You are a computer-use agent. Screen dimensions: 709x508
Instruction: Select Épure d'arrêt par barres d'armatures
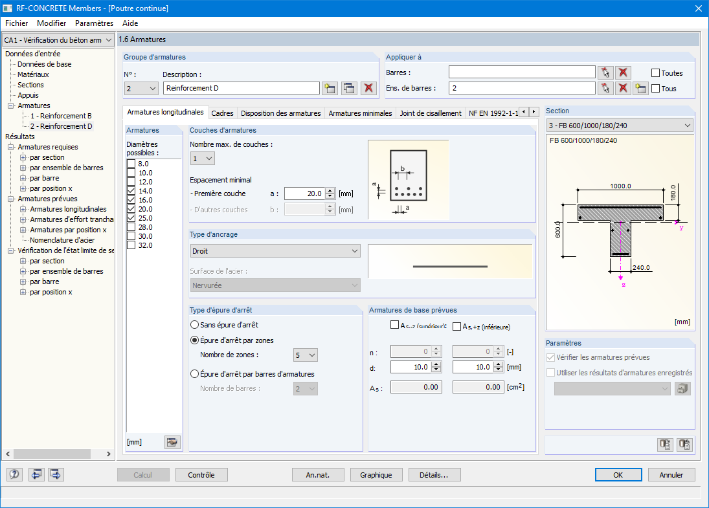(194, 374)
